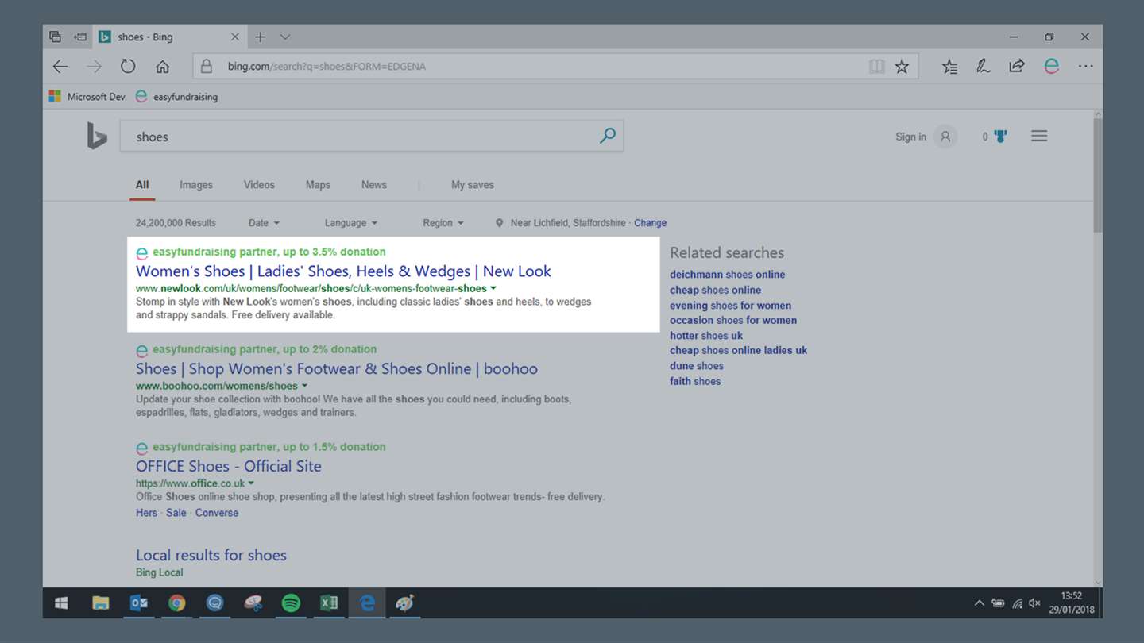Open the New Look Women's Shoes result
Image resolution: width=1144 pixels, height=643 pixels.
[x=343, y=271]
